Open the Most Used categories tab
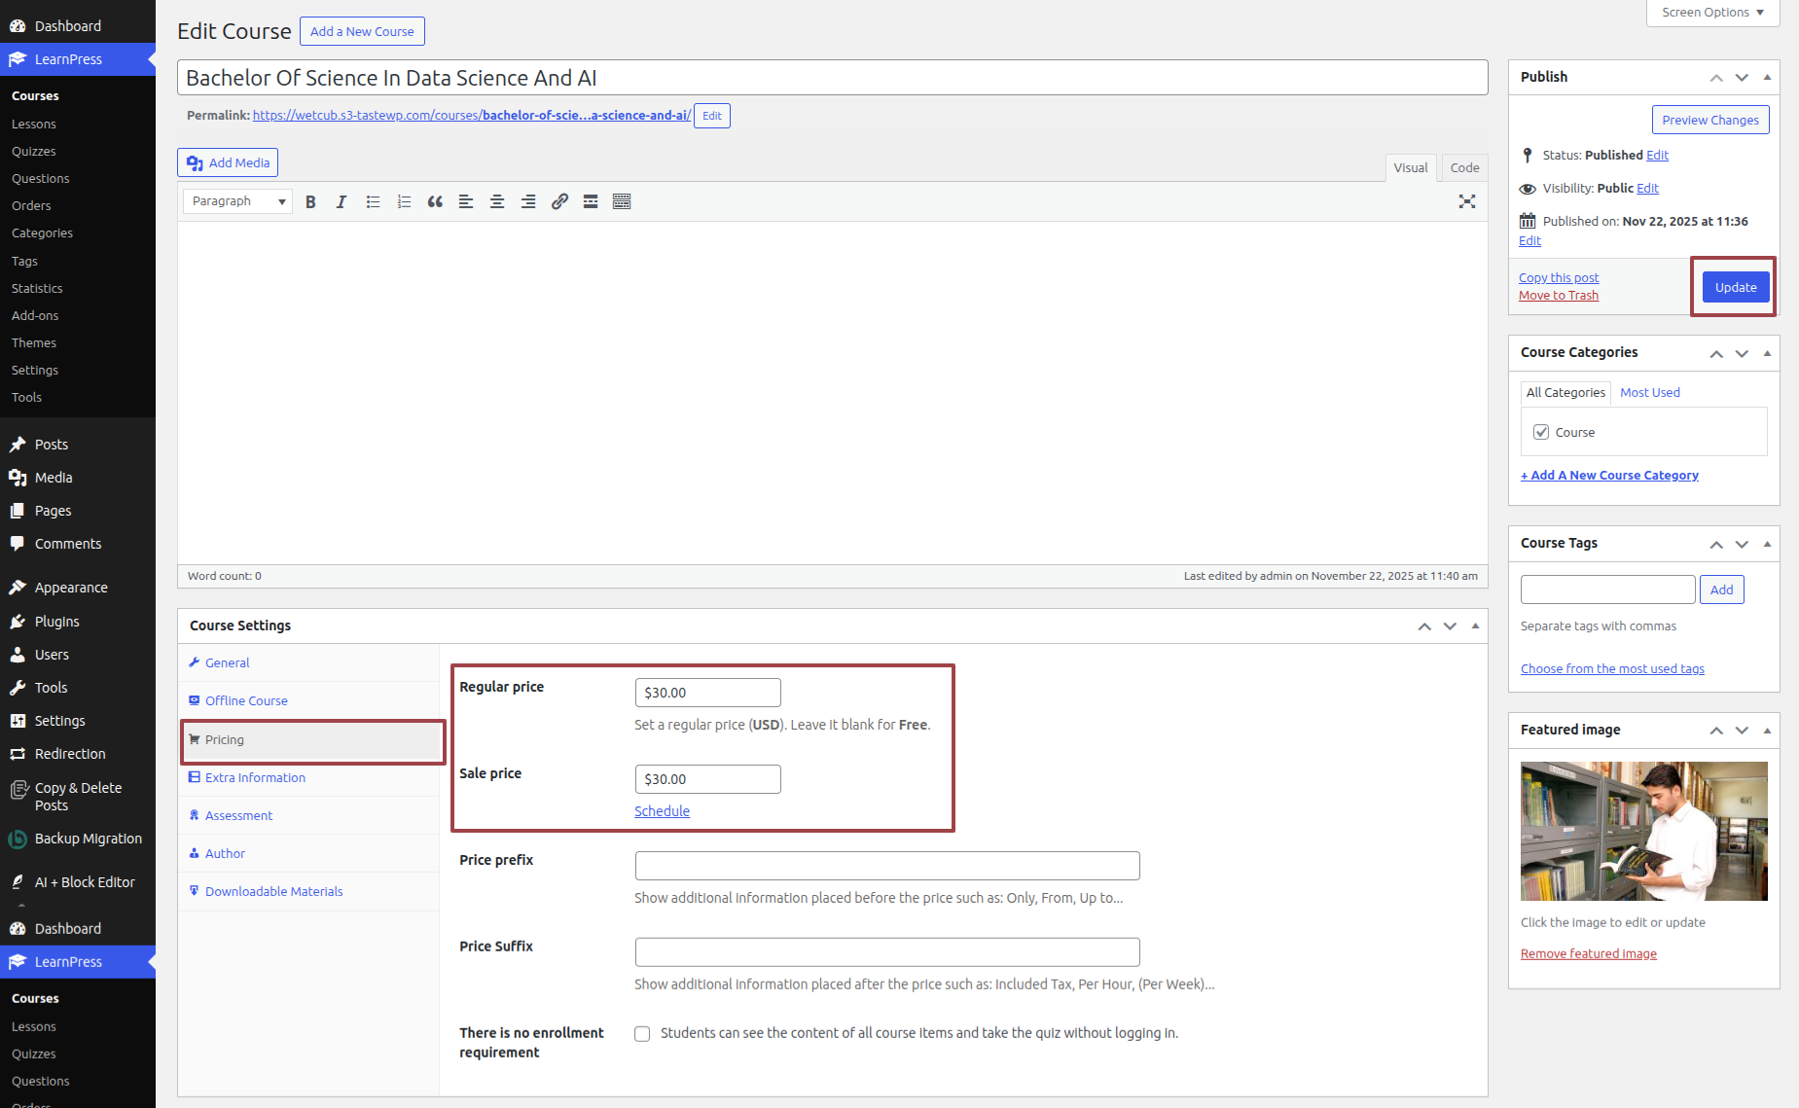Image resolution: width=1799 pixels, height=1108 pixels. pyautogui.click(x=1649, y=393)
